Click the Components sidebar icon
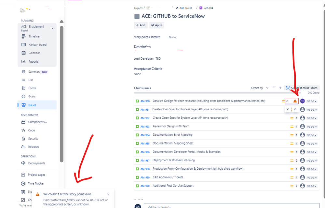 tap(23, 122)
